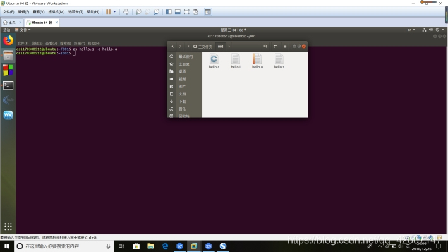Viewport: 448px width, 252px height.
Task: Open VMware 文件(F) menu
Action: (8, 12)
